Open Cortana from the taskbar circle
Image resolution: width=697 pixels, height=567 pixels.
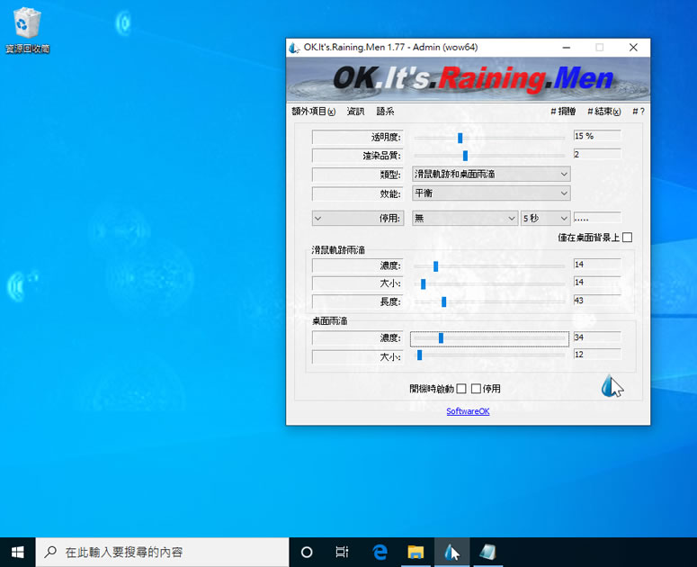(x=307, y=553)
